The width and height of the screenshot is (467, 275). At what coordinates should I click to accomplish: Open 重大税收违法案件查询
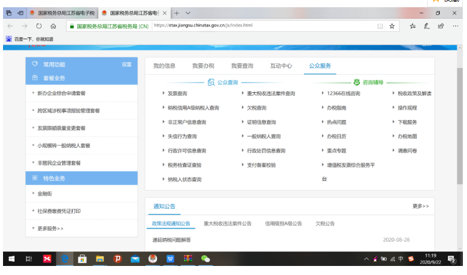coord(271,93)
